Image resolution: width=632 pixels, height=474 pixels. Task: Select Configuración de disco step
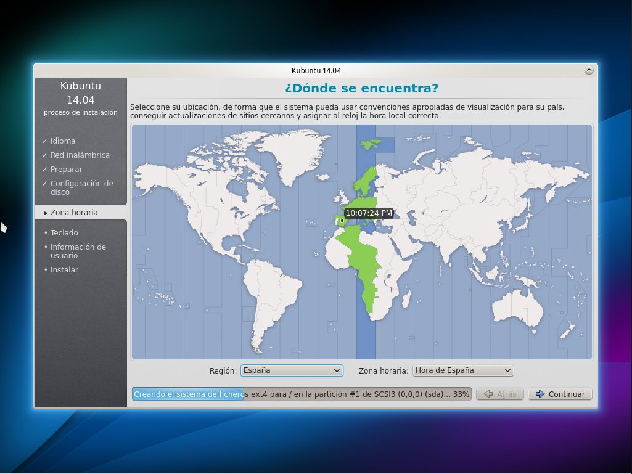coord(81,187)
